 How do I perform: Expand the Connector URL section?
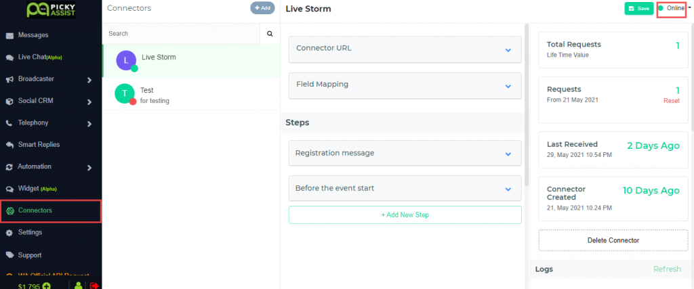405,49
